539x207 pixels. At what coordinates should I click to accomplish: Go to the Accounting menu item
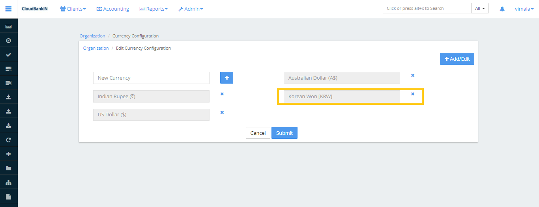(x=113, y=9)
